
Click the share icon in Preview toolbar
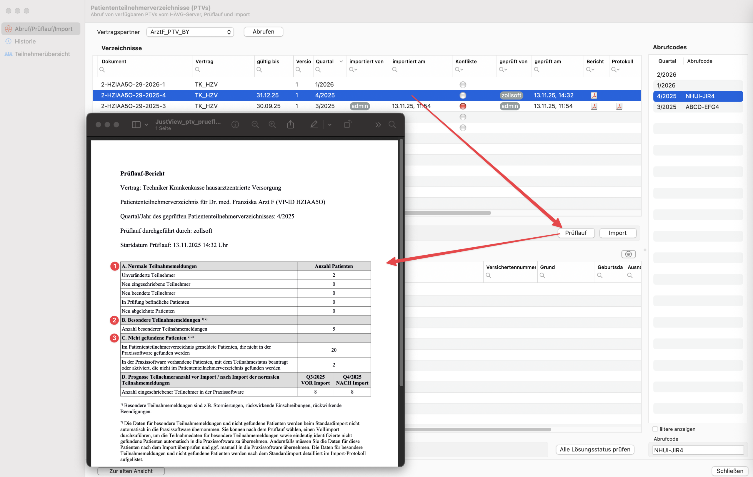click(291, 125)
